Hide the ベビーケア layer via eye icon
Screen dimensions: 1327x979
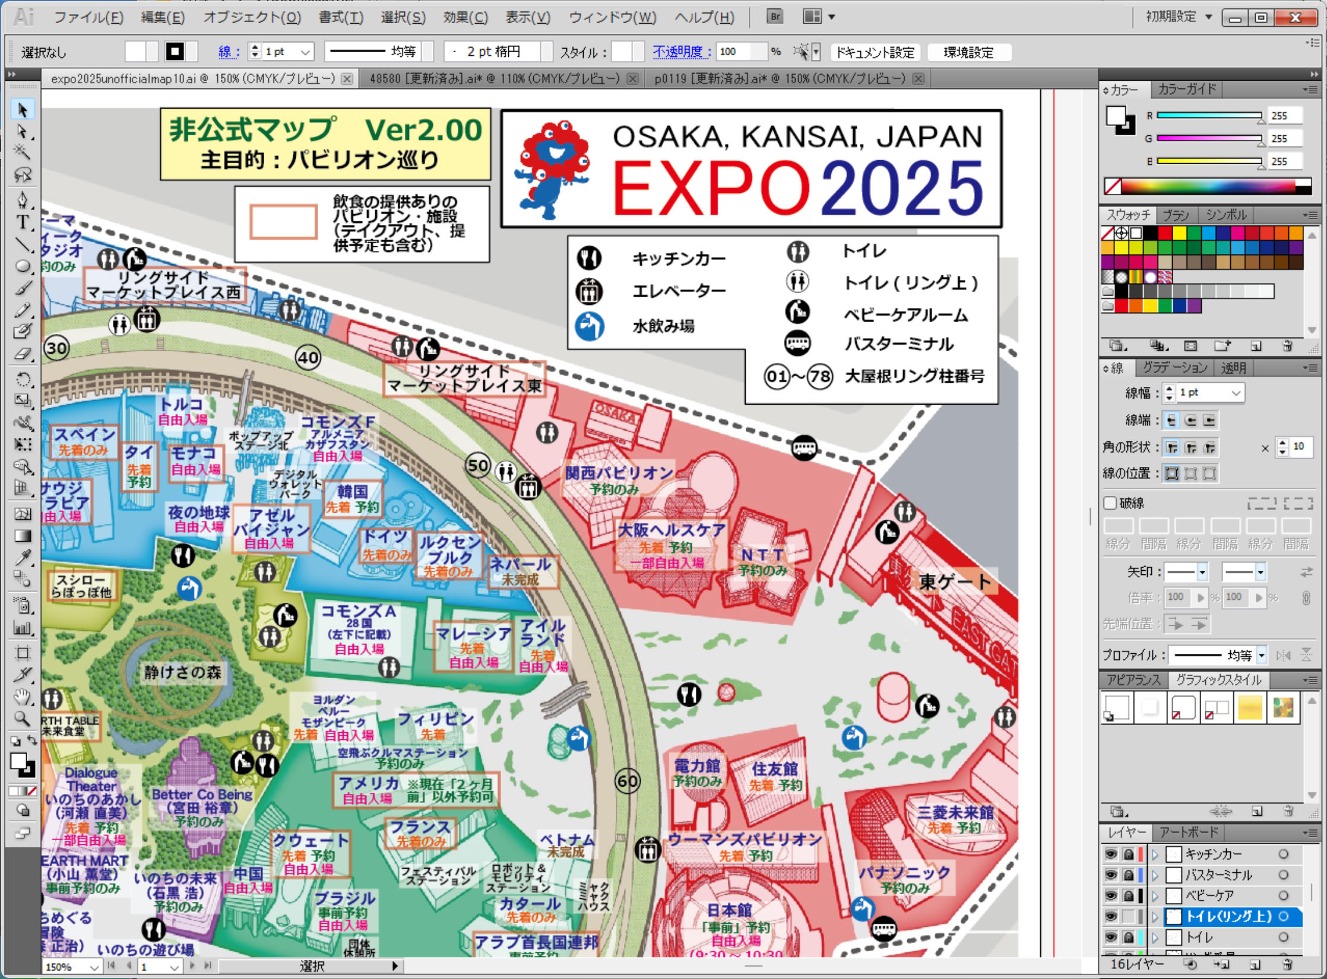(x=1110, y=896)
